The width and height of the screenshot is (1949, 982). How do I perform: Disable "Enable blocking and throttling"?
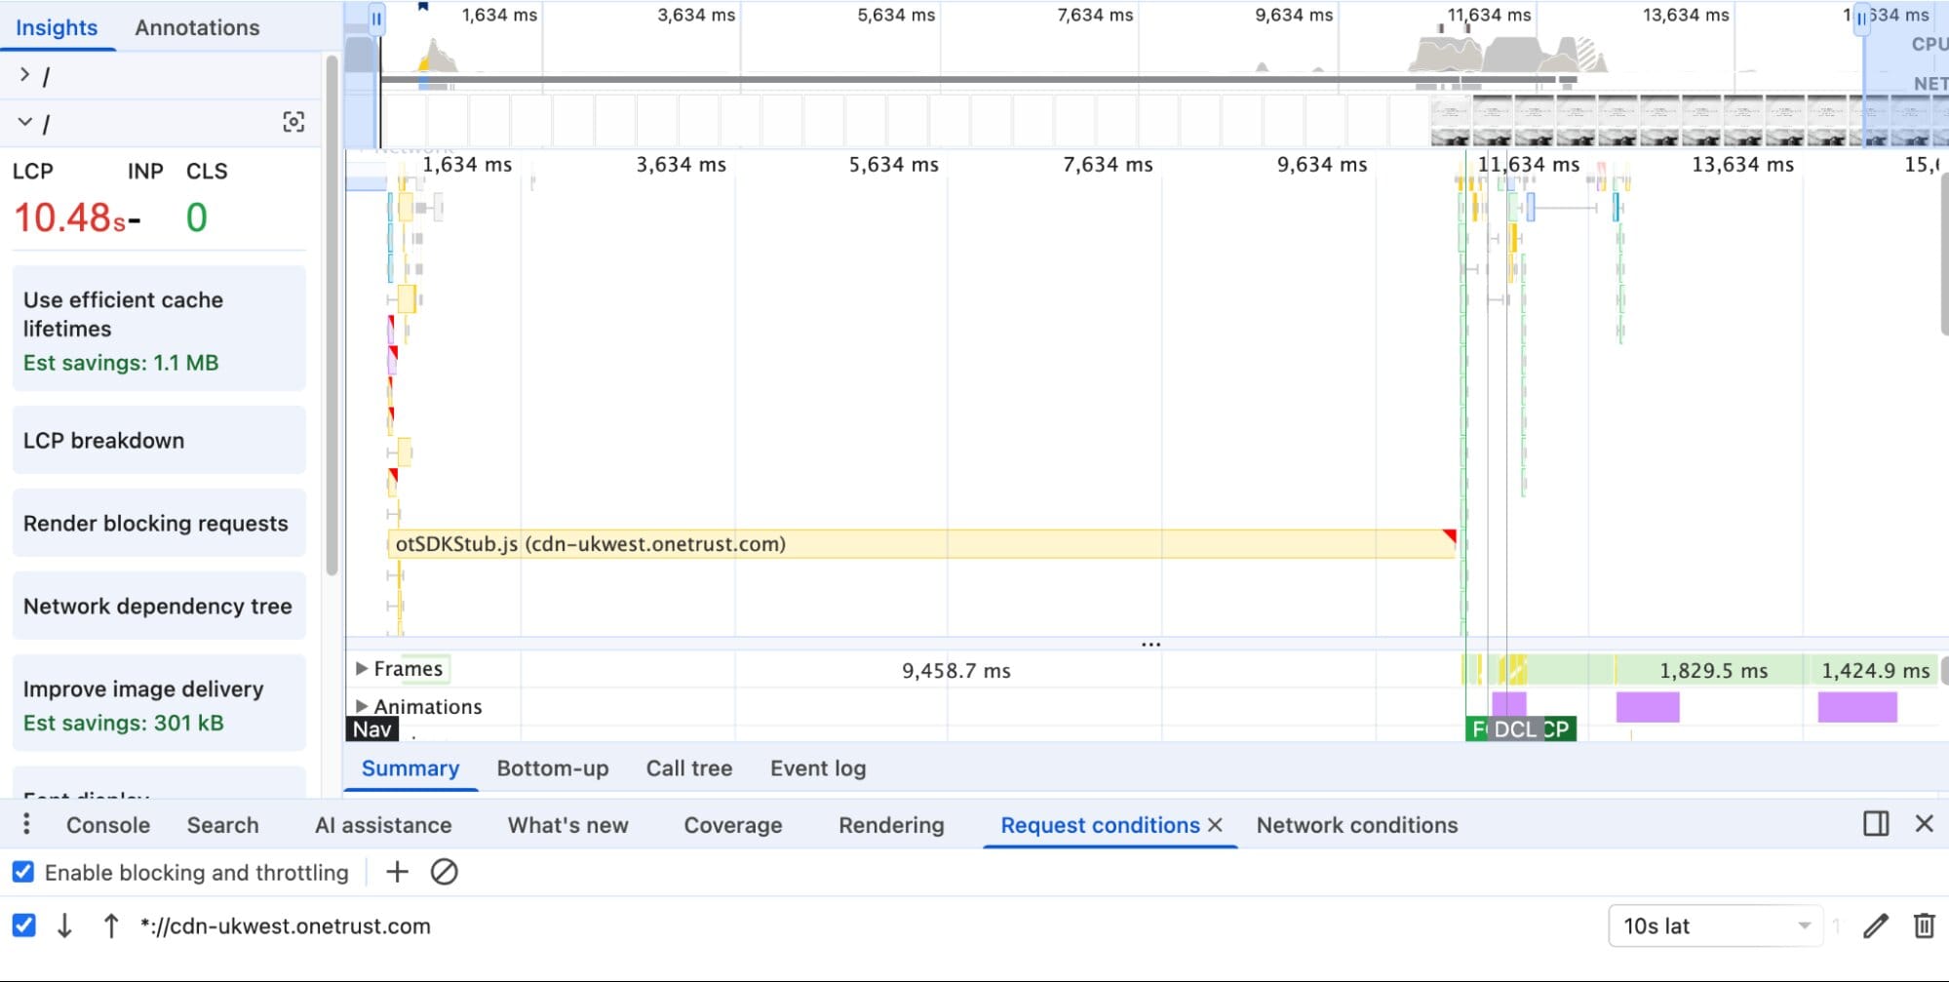click(x=23, y=872)
